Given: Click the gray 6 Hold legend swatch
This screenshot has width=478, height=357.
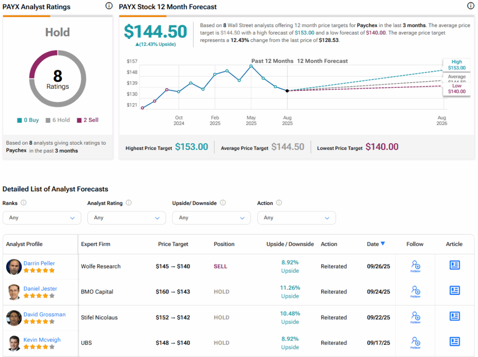Looking at the screenshot, I should pyautogui.click(x=48, y=120).
